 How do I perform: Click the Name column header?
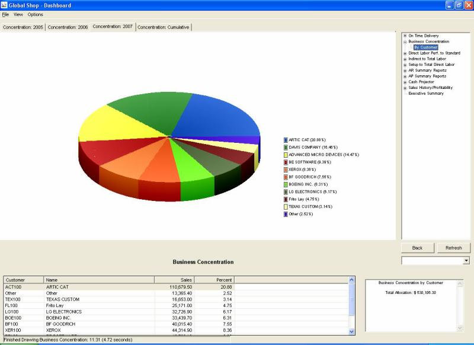point(99,280)
